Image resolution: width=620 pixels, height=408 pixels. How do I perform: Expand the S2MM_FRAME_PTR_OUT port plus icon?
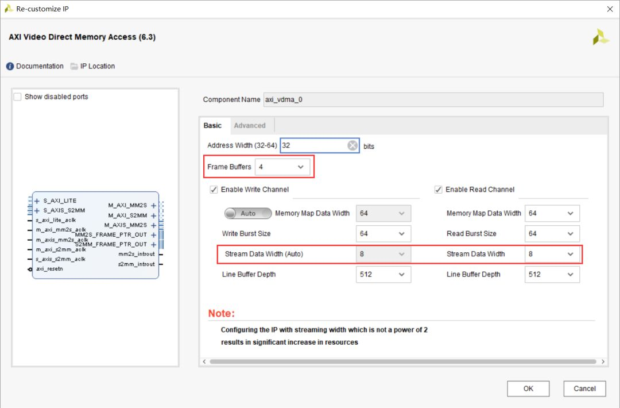pyautogui.click(x=153, y=245)
